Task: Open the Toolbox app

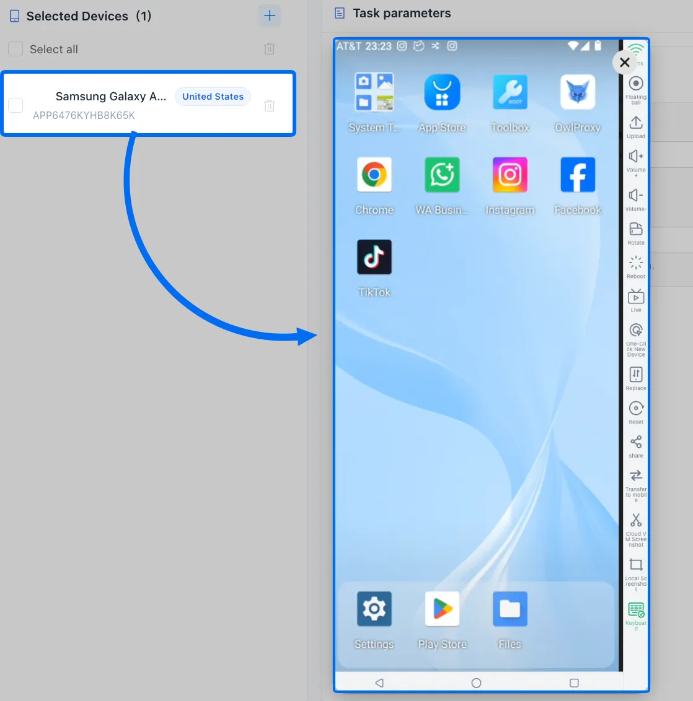Action: pos(510,92)
